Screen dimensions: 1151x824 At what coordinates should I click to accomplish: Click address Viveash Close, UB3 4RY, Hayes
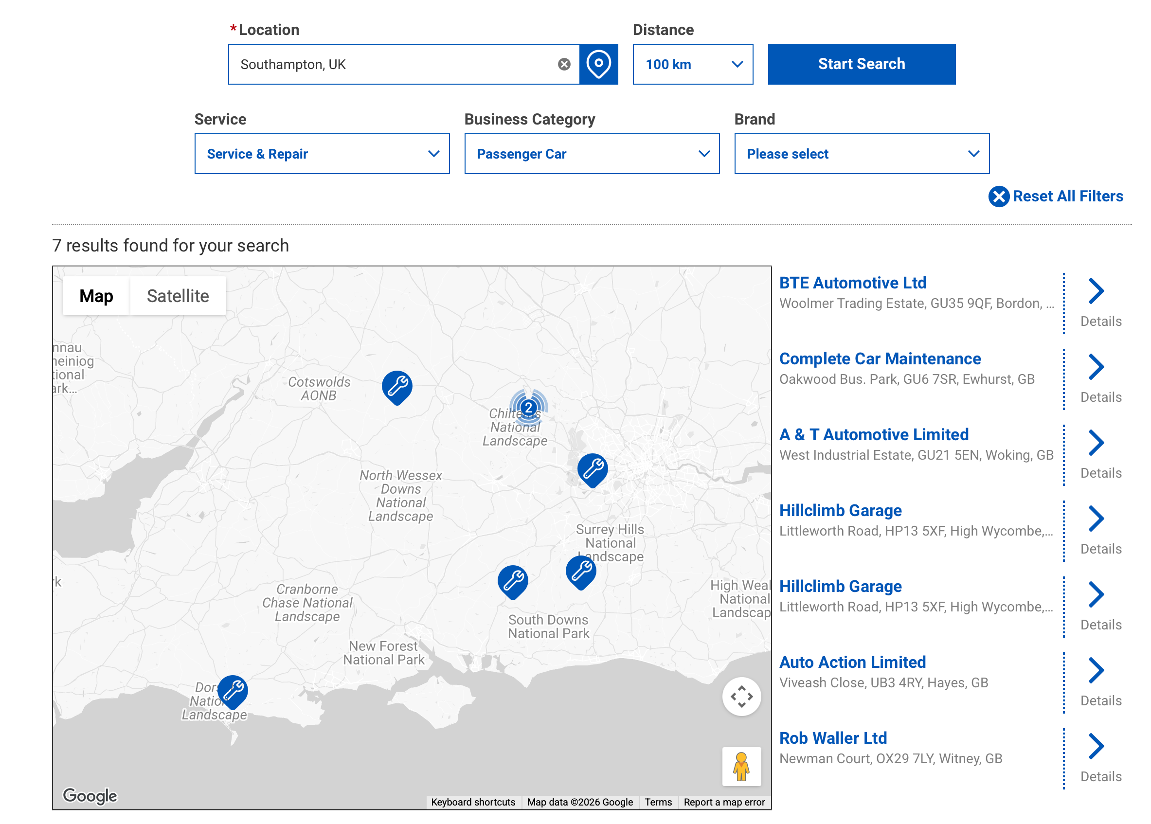pos(883,683)
